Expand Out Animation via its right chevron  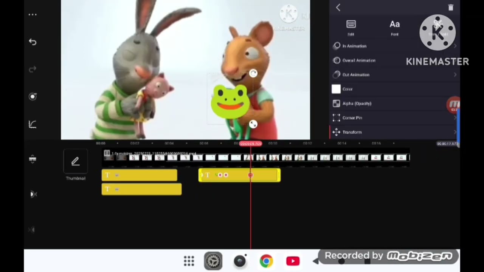(455, 75)
